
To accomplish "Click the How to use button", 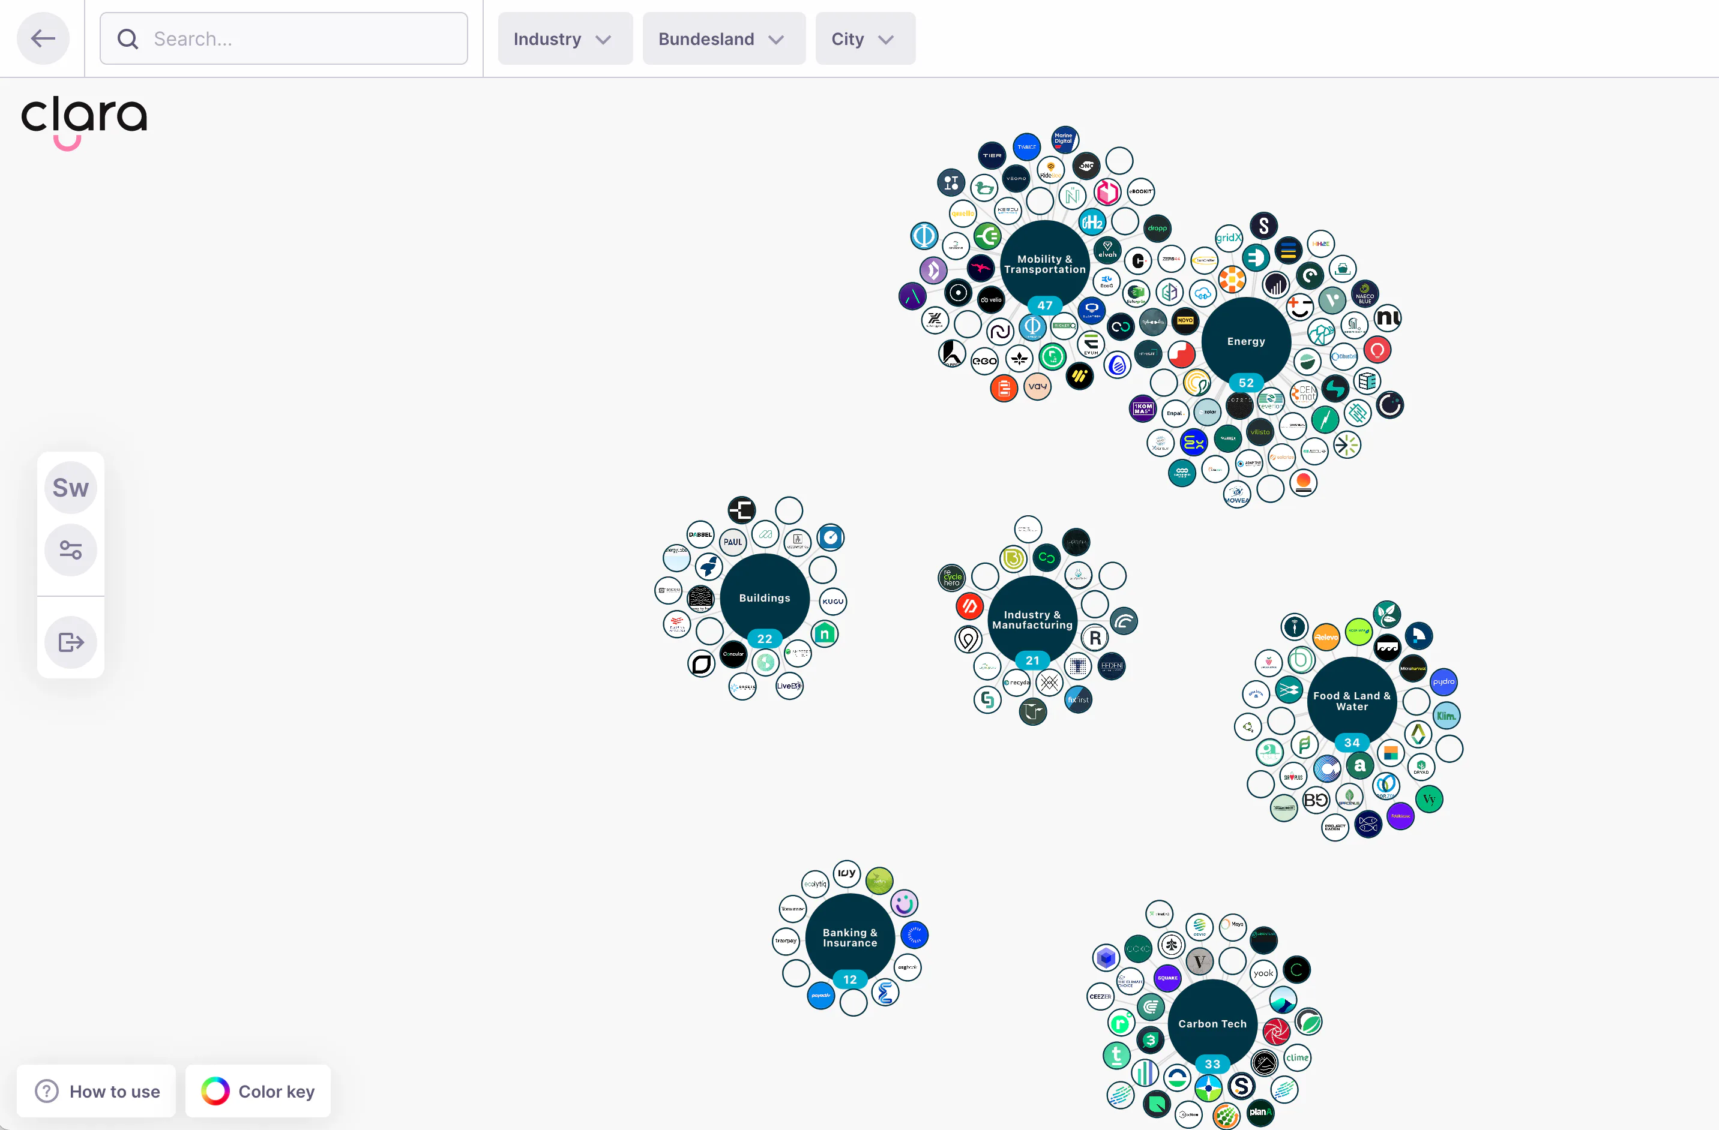I will click(97, 1091).
